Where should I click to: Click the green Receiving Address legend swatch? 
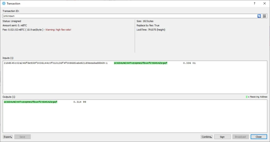[247, 97]
